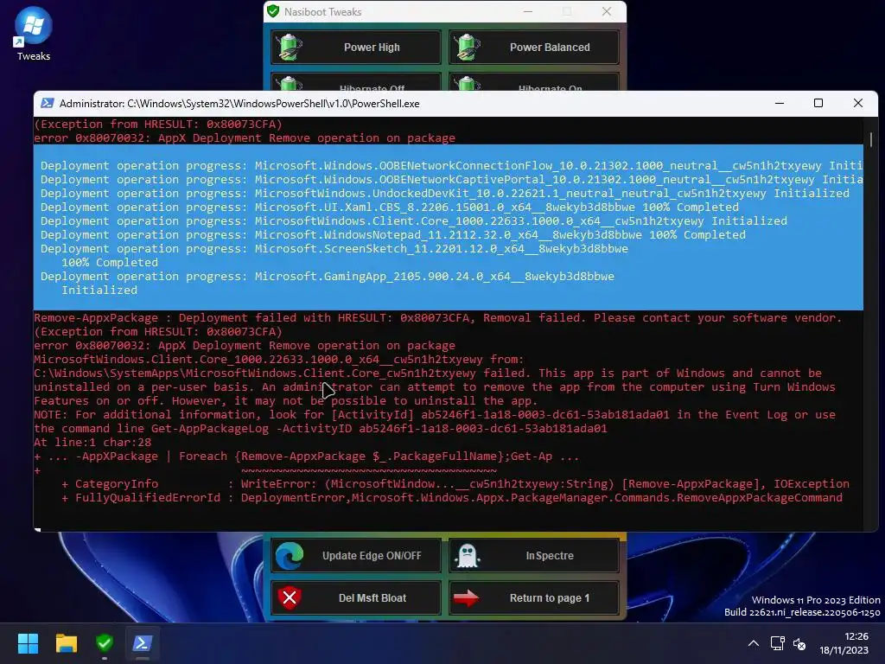Click the Power Balanced button
The image size is (885, 664).
[534, 48]
